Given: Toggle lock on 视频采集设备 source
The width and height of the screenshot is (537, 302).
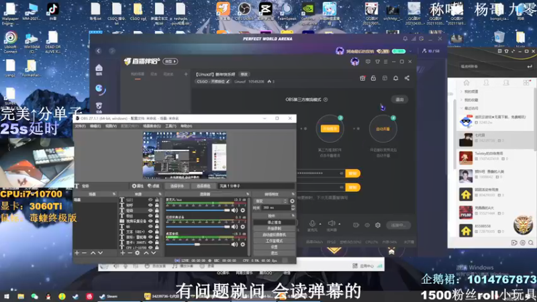Looking at the screenshot, I should [x=157, y=221].
